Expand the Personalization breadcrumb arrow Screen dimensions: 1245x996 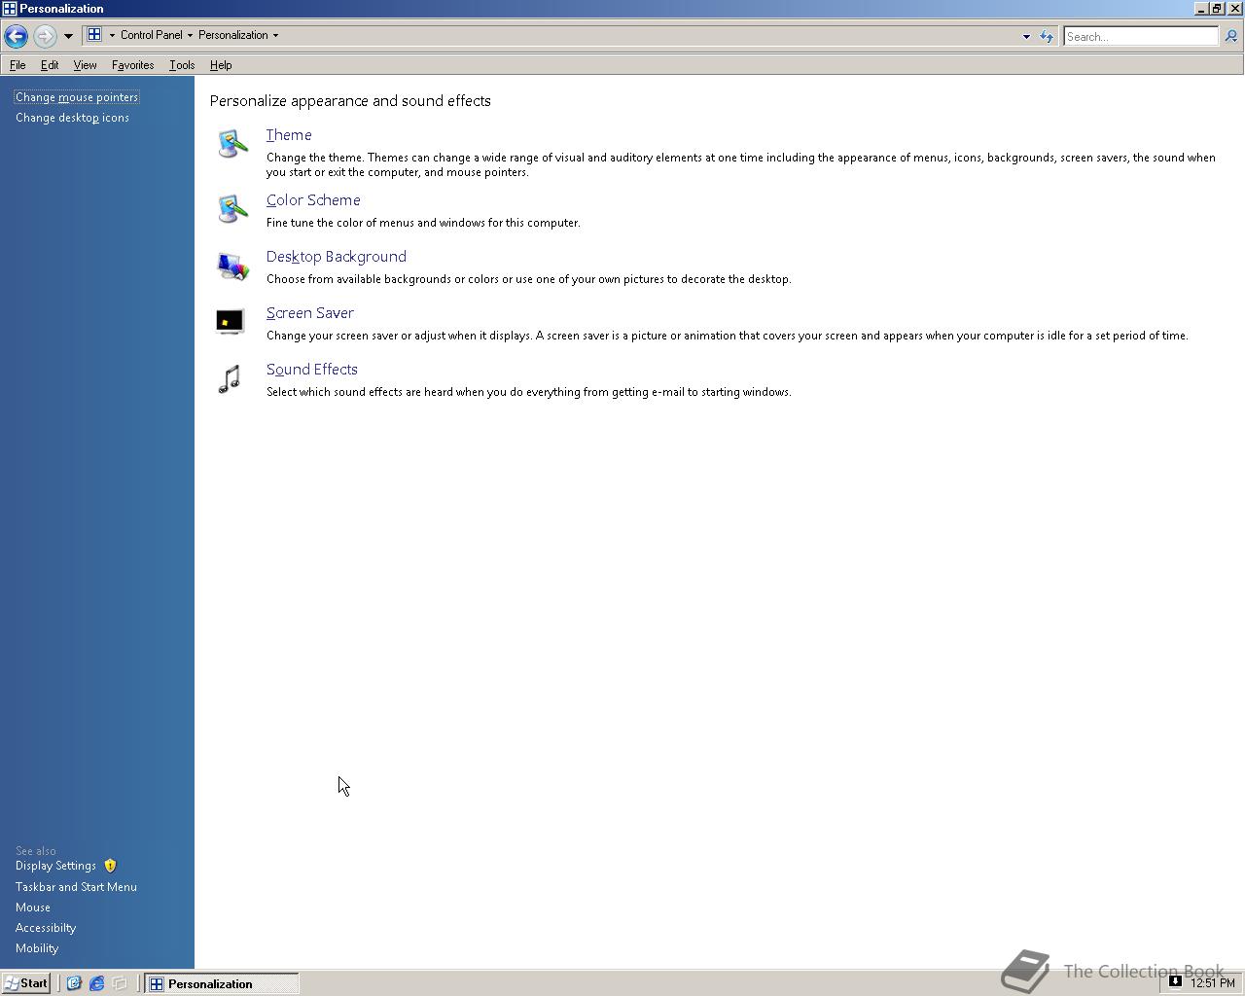click(x=275, y=35)
